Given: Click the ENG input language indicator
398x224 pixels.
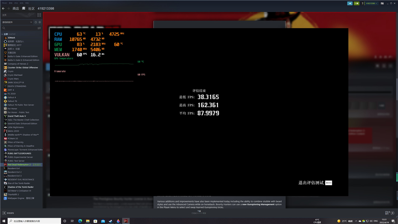Looking at the screenshot, I should click(x=376, y=221).
